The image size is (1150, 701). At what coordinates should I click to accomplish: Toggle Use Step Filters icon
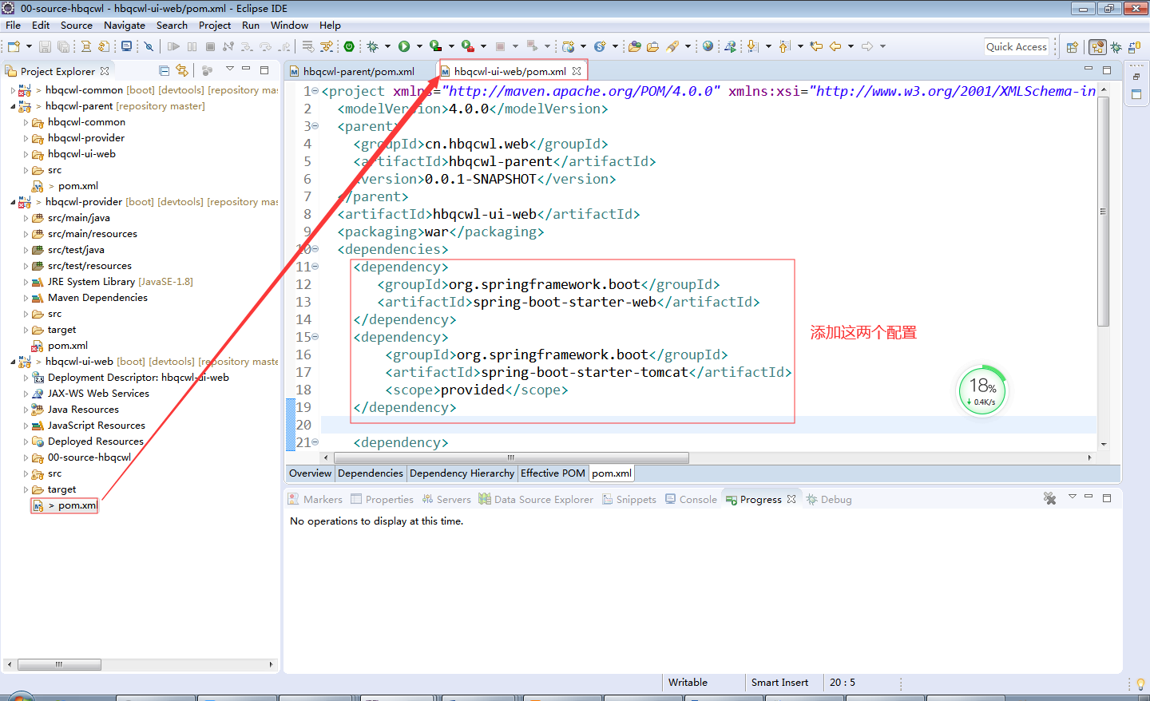(327, 46)
